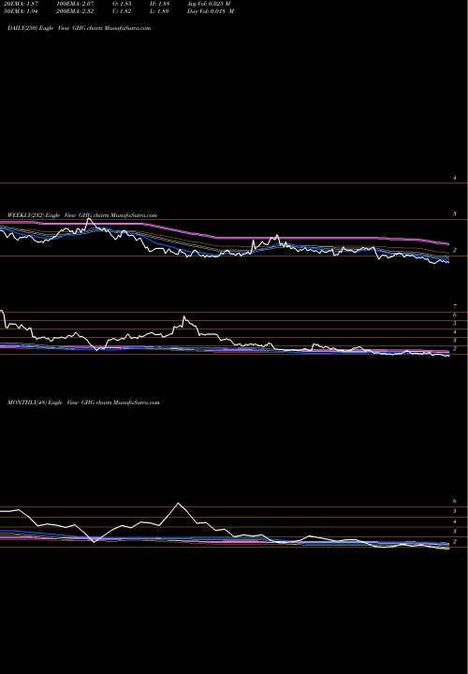
Task: Click the WEEKLY(252) Eagle View chart title
Action: point(82,215)
